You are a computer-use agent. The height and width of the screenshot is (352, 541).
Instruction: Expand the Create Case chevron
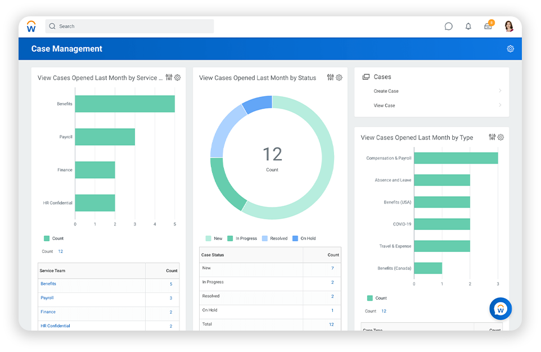(x=500, y=91)
